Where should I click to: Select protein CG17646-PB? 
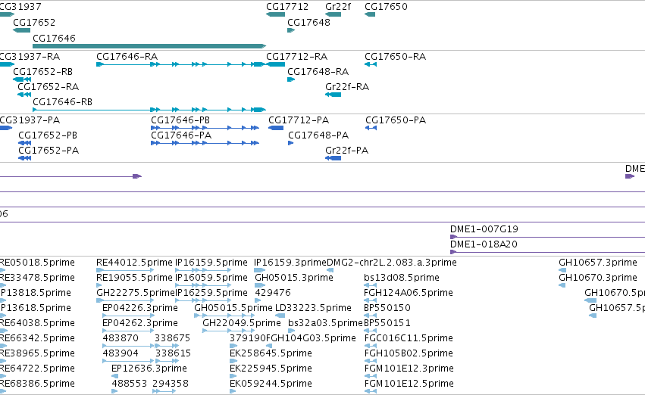point(180,120)
